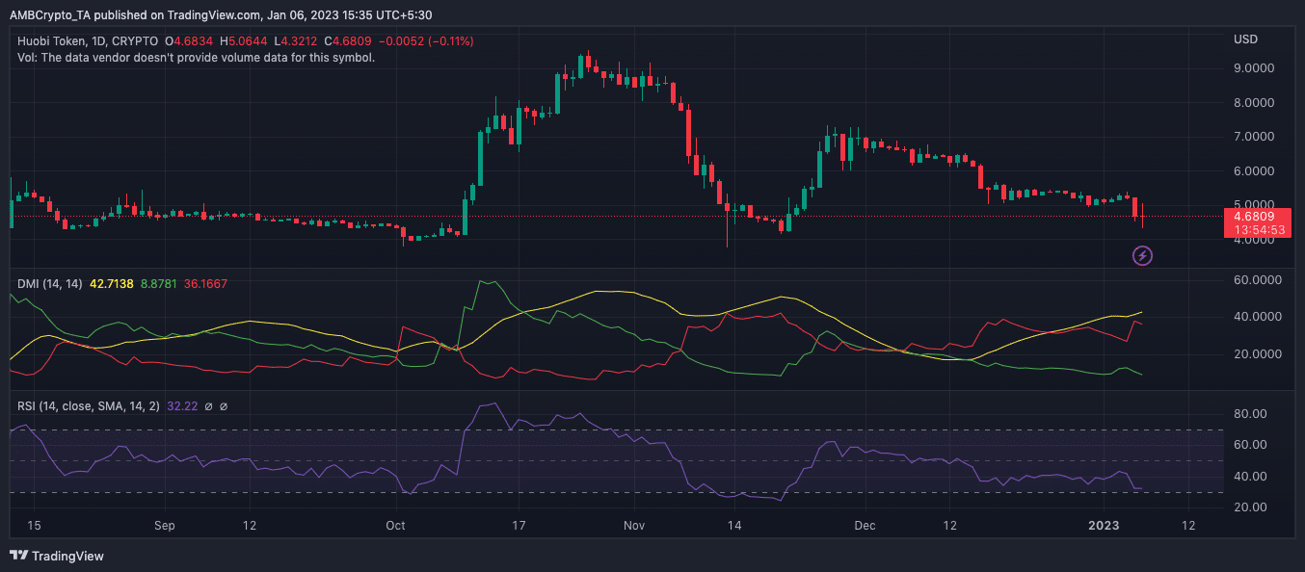Image resolution: width=1305 pixels, height=572 pixels.
Task: Click the red current price label 4.6809
Action: [1253, 217]
